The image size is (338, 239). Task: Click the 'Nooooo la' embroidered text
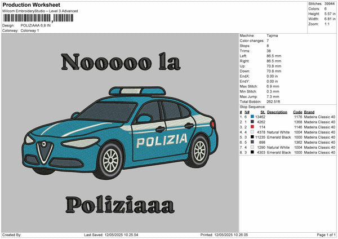[x=121, y=61]
